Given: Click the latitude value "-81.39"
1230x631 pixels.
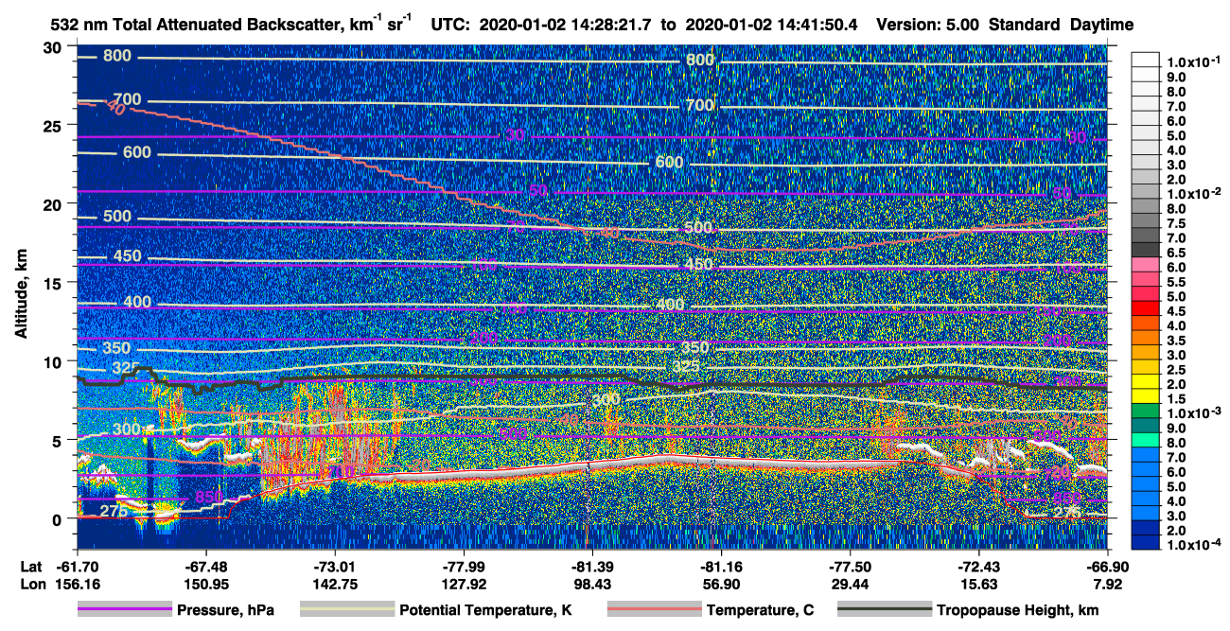Looking at the screenshot, I should tap(592, 567).
